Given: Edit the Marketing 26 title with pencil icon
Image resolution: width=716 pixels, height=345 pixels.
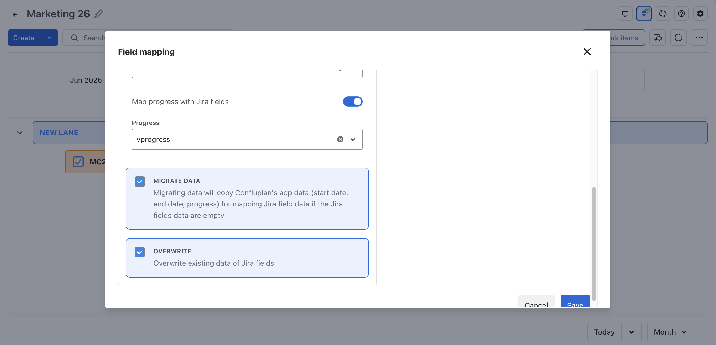Looking at the screenshot, I should 99,14.
